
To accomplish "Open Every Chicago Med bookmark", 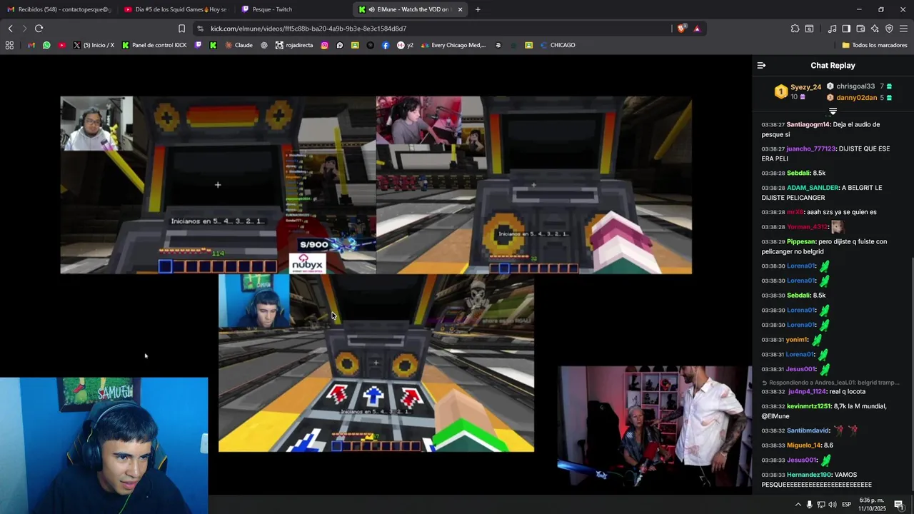I will pyautogui.click(x=453, y=45).
